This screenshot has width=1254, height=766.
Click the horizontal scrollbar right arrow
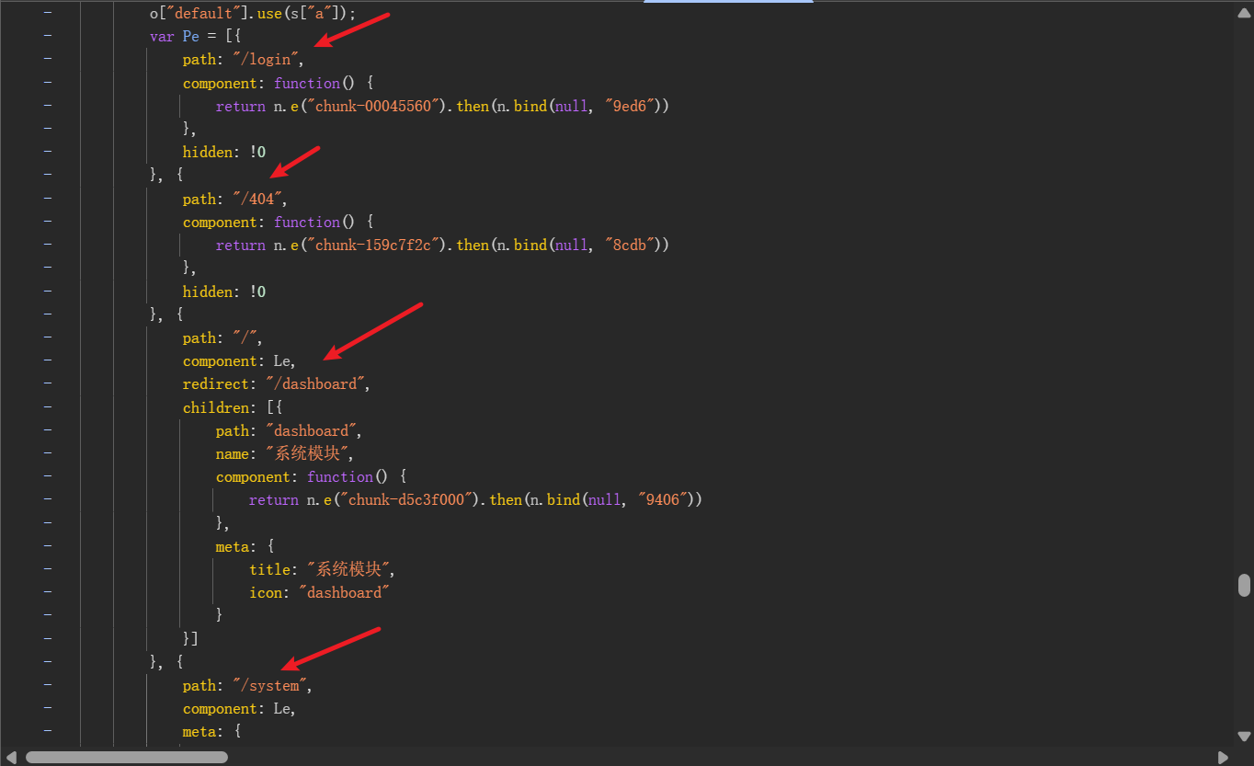1223,757
